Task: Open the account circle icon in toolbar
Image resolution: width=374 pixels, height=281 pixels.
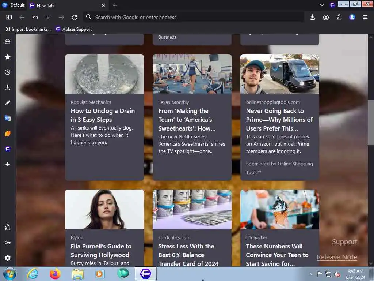Action: click(x=326, y=17)
